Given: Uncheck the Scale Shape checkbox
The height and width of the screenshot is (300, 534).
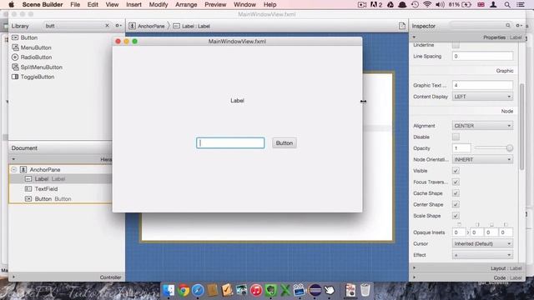Looking at the screenshot, I should coord(456,216).
